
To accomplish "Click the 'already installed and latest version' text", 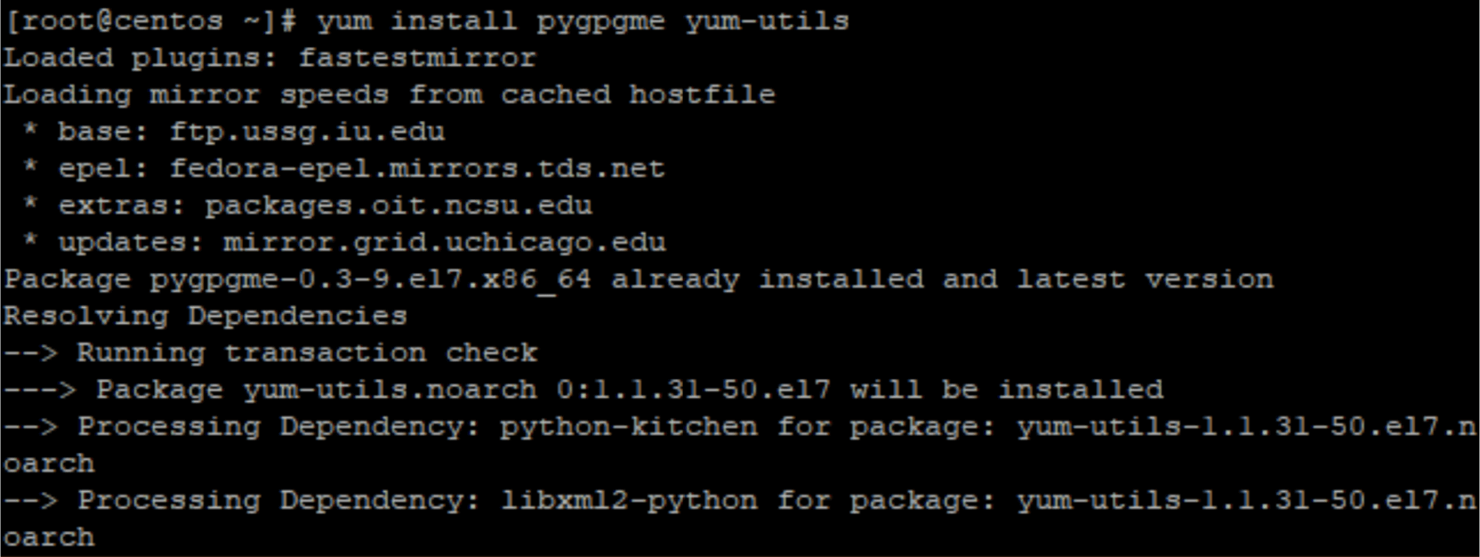I will [942, 279].
